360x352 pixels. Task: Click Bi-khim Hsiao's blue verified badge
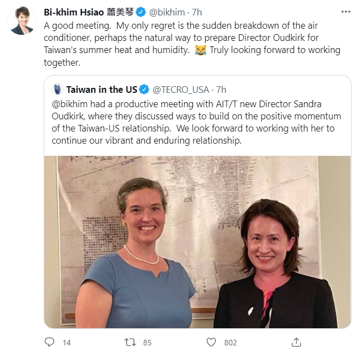click(x=140, y=12)
